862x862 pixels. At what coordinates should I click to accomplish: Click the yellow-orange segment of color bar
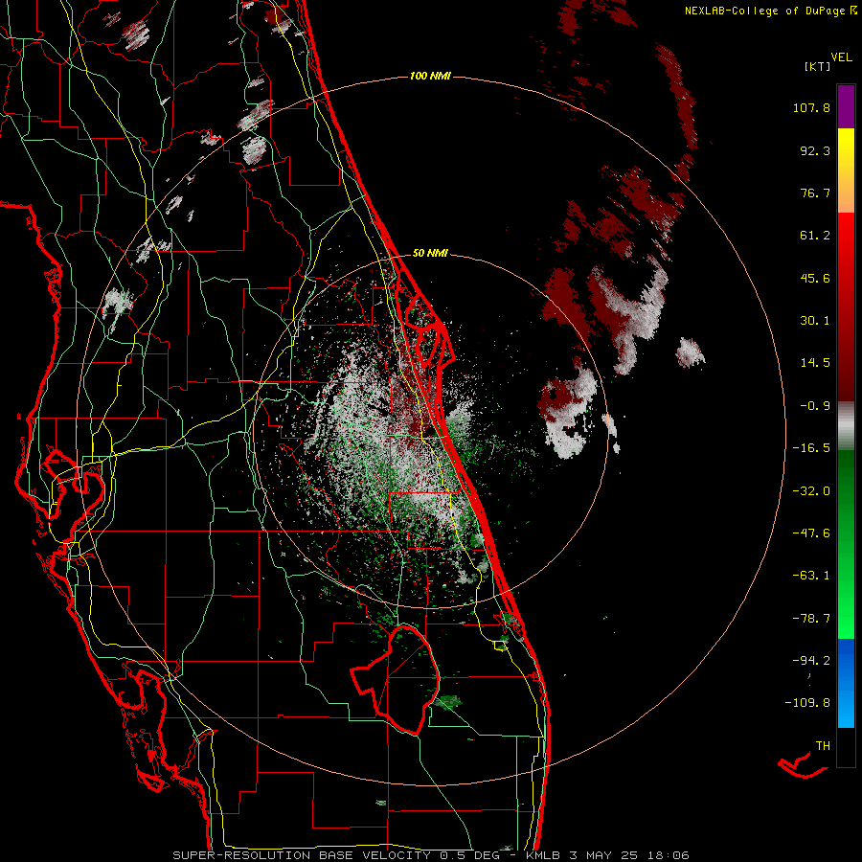tap(846, 170)
